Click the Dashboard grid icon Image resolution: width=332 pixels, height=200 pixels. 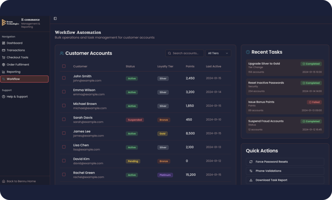click(x=4, y=43)
